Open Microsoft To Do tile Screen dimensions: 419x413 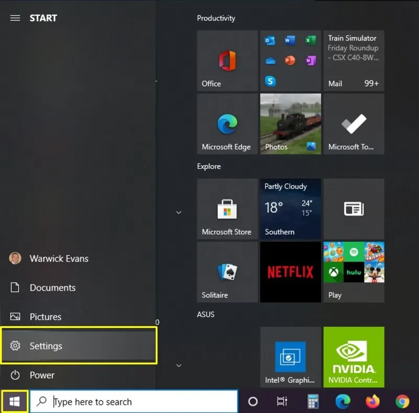pos(354,124)
